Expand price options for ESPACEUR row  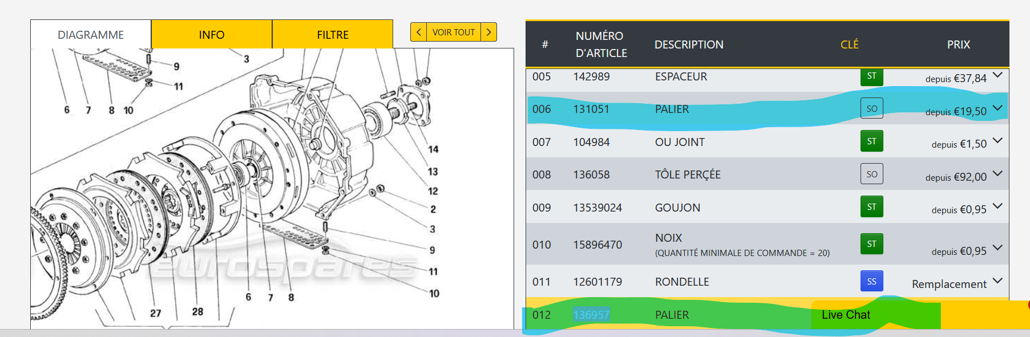[x=997, y=75]
